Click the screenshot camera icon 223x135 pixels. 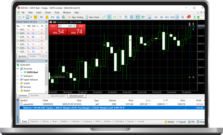[x=149, y=17]
